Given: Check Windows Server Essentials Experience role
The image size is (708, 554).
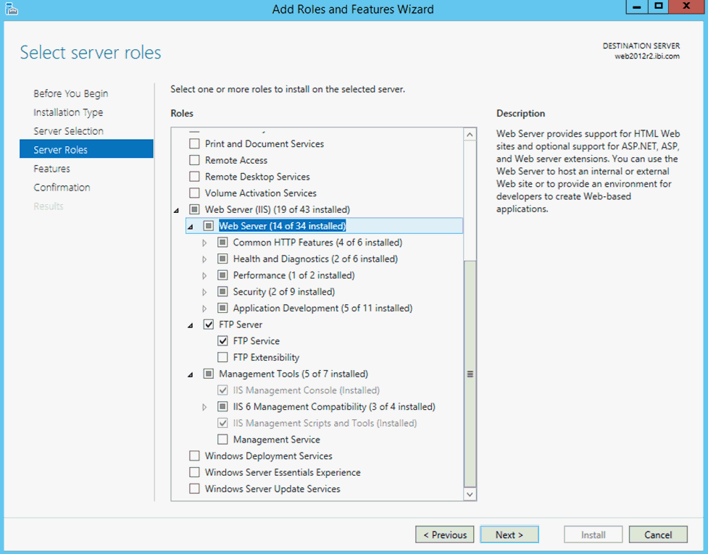Looking at the screenshot, I should [194, 472].
